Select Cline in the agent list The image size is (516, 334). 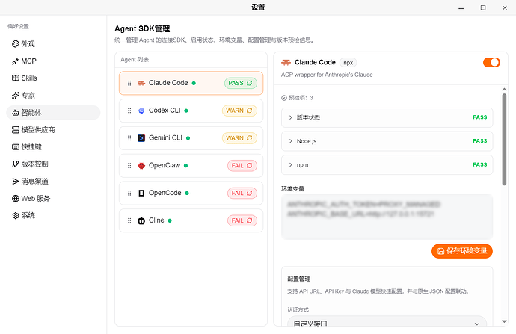pyautogui.click(x=191, y=220)
